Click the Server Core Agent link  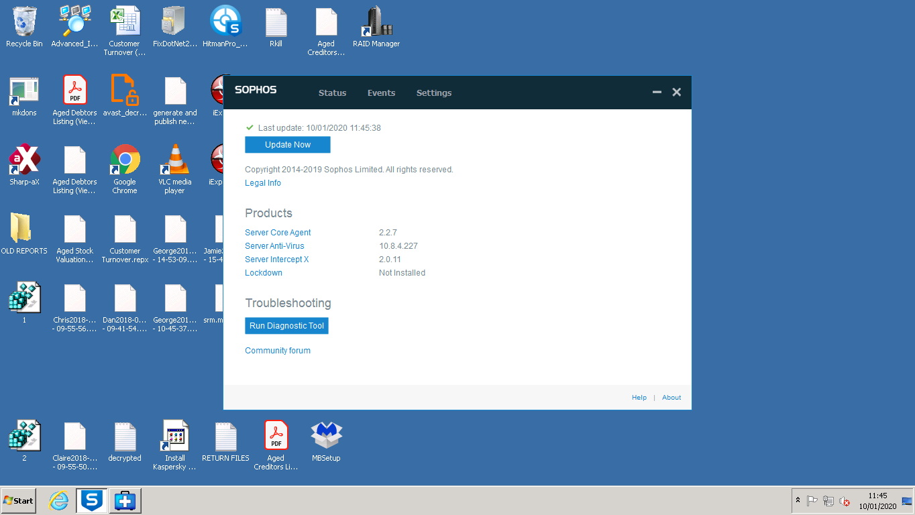278,233
